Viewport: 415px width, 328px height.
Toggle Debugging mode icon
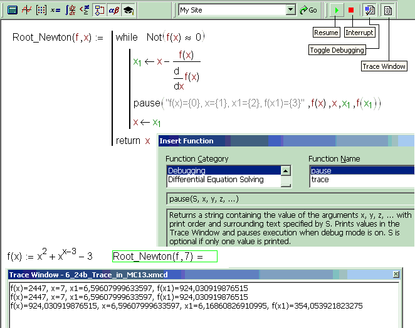(x=370, y=10)
